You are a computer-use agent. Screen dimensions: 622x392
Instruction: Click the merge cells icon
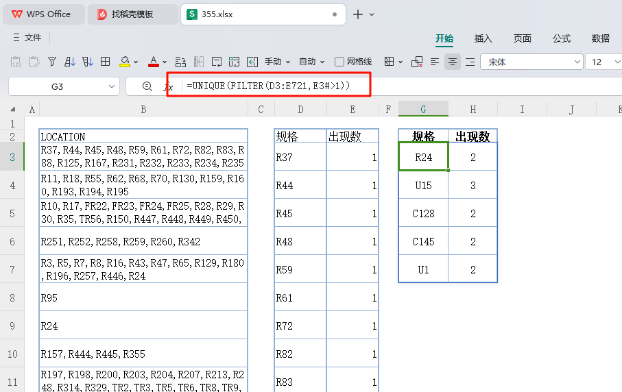[x=234, y=62]
